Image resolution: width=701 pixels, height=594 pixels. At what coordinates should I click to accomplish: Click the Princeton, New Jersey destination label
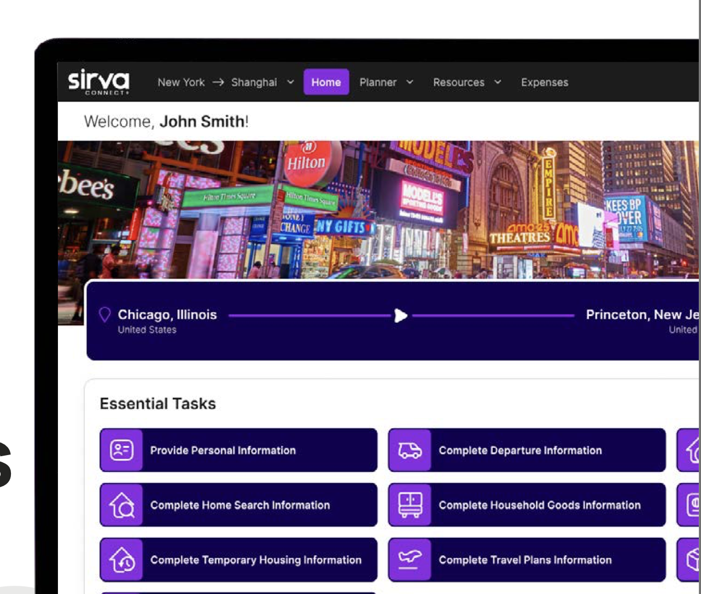(642, 315)
